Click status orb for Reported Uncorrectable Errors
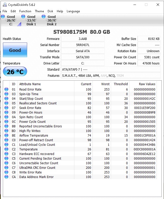Screen dimensions: 164x199 tap(6, 126)
